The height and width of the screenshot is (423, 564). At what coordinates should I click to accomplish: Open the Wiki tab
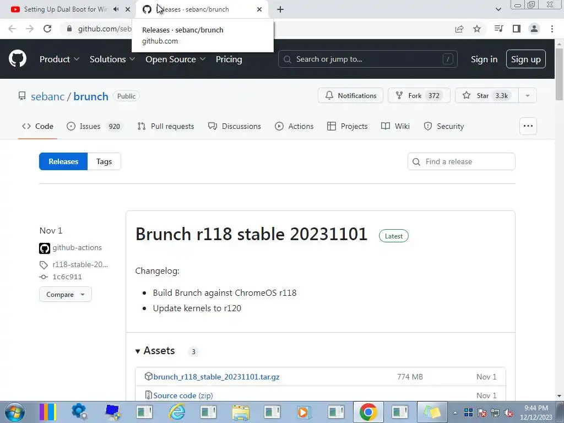click(x=395, y=126)
